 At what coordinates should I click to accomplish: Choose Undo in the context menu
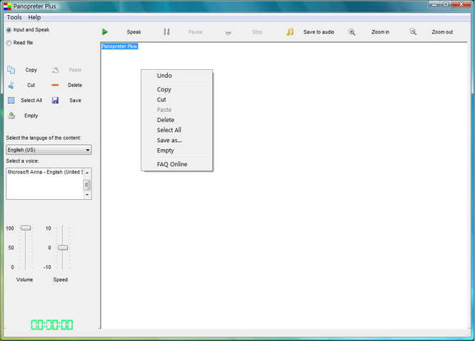point(177,76)
